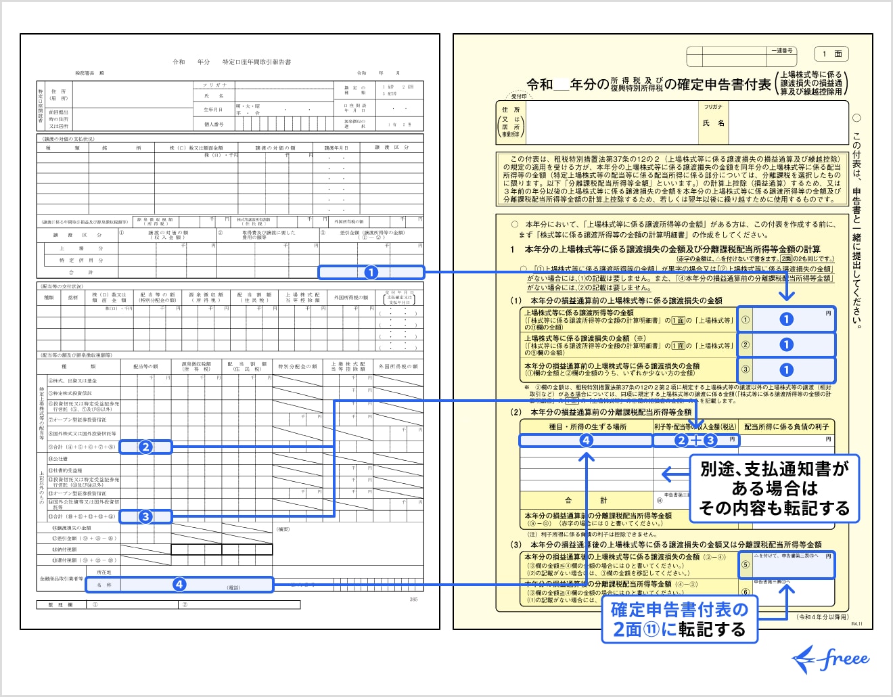The height and width of the screenshot is (697, 893).
Task: Click the ② circle marker beside ⑨合計 row
Action: point(145,447)
